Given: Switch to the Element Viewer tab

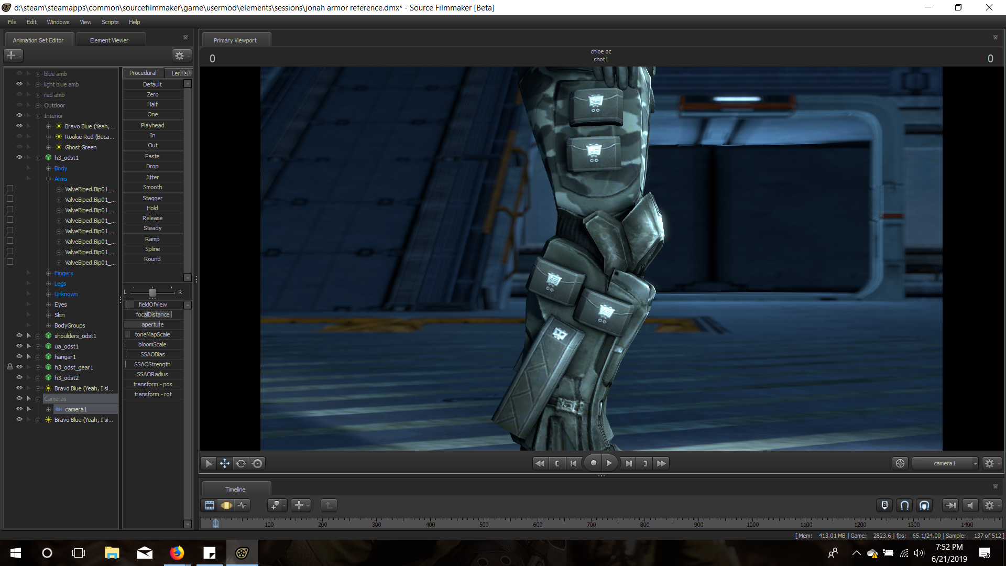Looking at the screenshot, I should point(109,40).
